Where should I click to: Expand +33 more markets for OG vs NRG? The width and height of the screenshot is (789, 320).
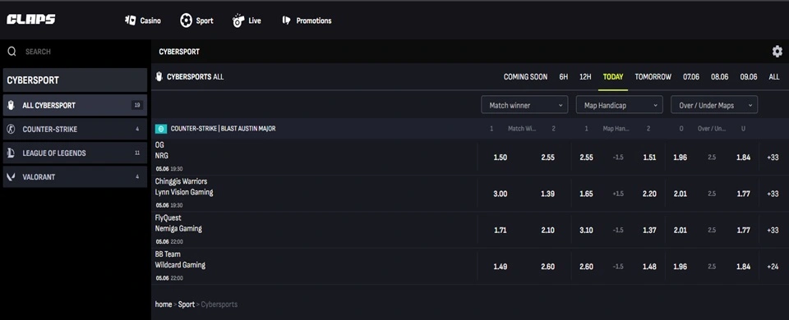pyautogui.click(x=773, y=158)
